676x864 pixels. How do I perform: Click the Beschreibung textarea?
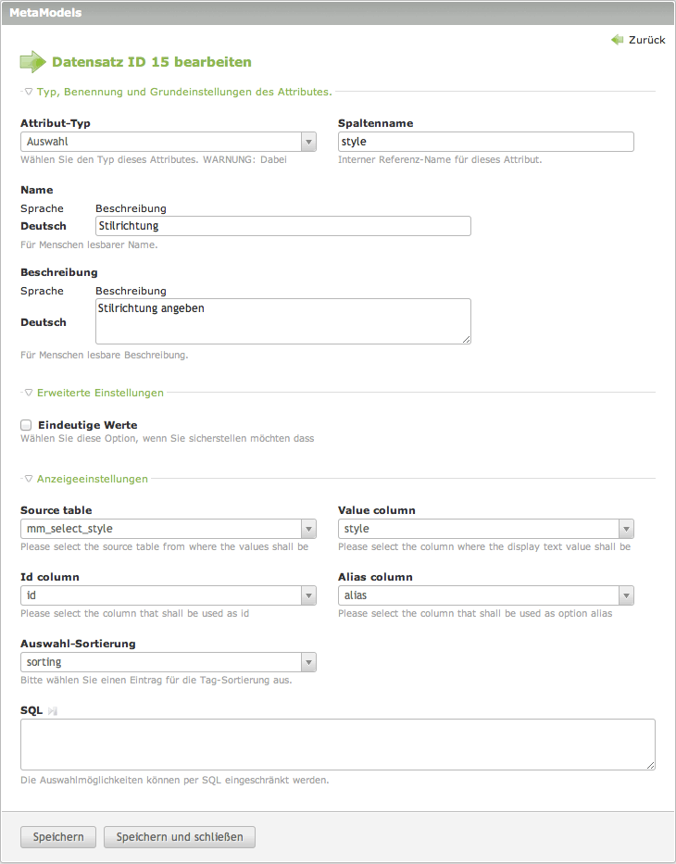pos(282,321)
